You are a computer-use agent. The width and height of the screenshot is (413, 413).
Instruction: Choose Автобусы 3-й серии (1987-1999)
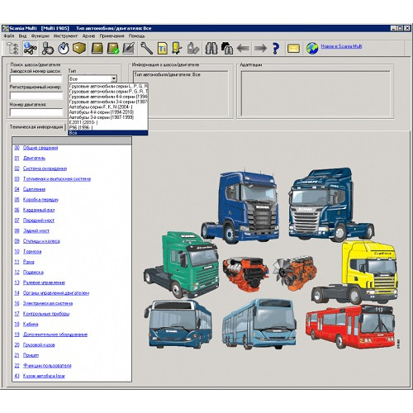coord(108,117)
